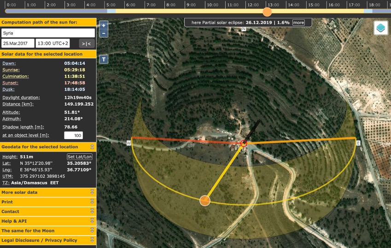Click the T button on the map
391x248 pixels.
[x=104, y=59]
